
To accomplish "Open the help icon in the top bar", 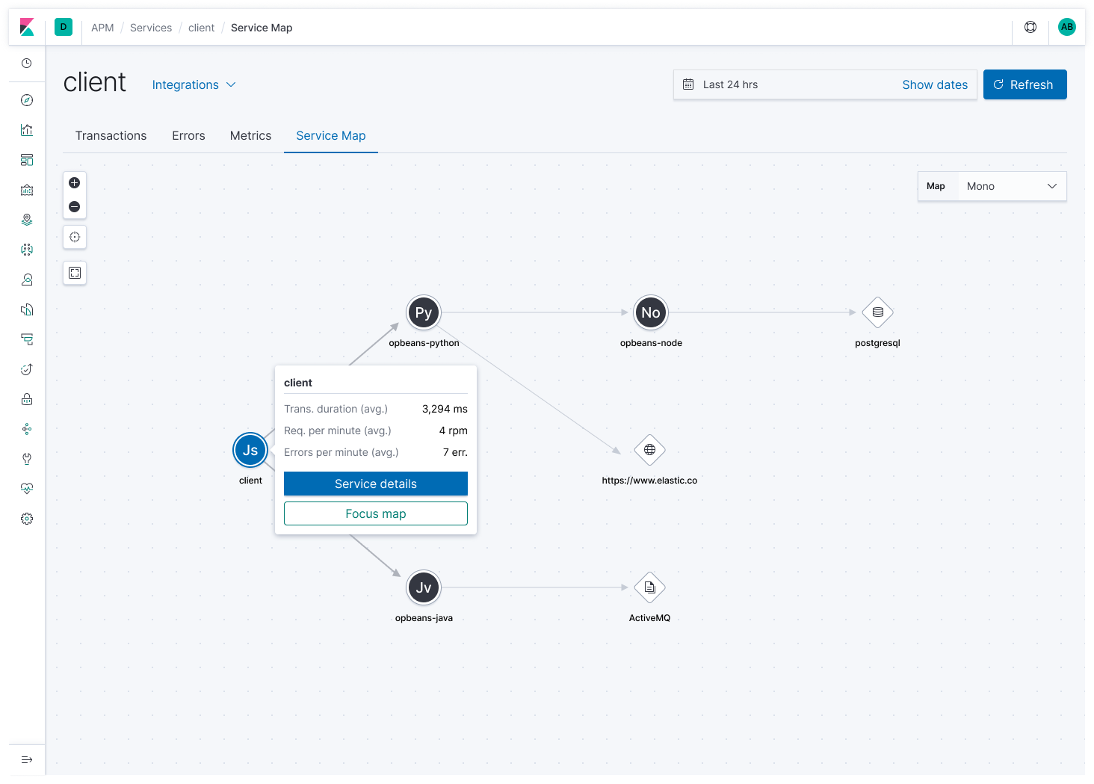I will pos(1030,26).
